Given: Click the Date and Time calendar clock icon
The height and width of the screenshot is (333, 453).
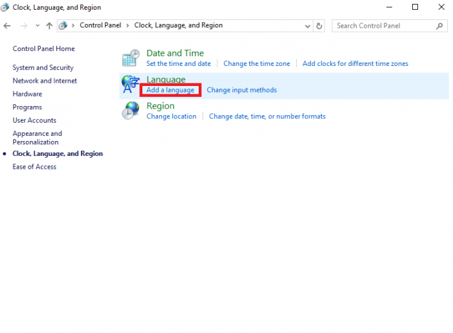Looking at the screenshot, I should click(x=131, y=58).
